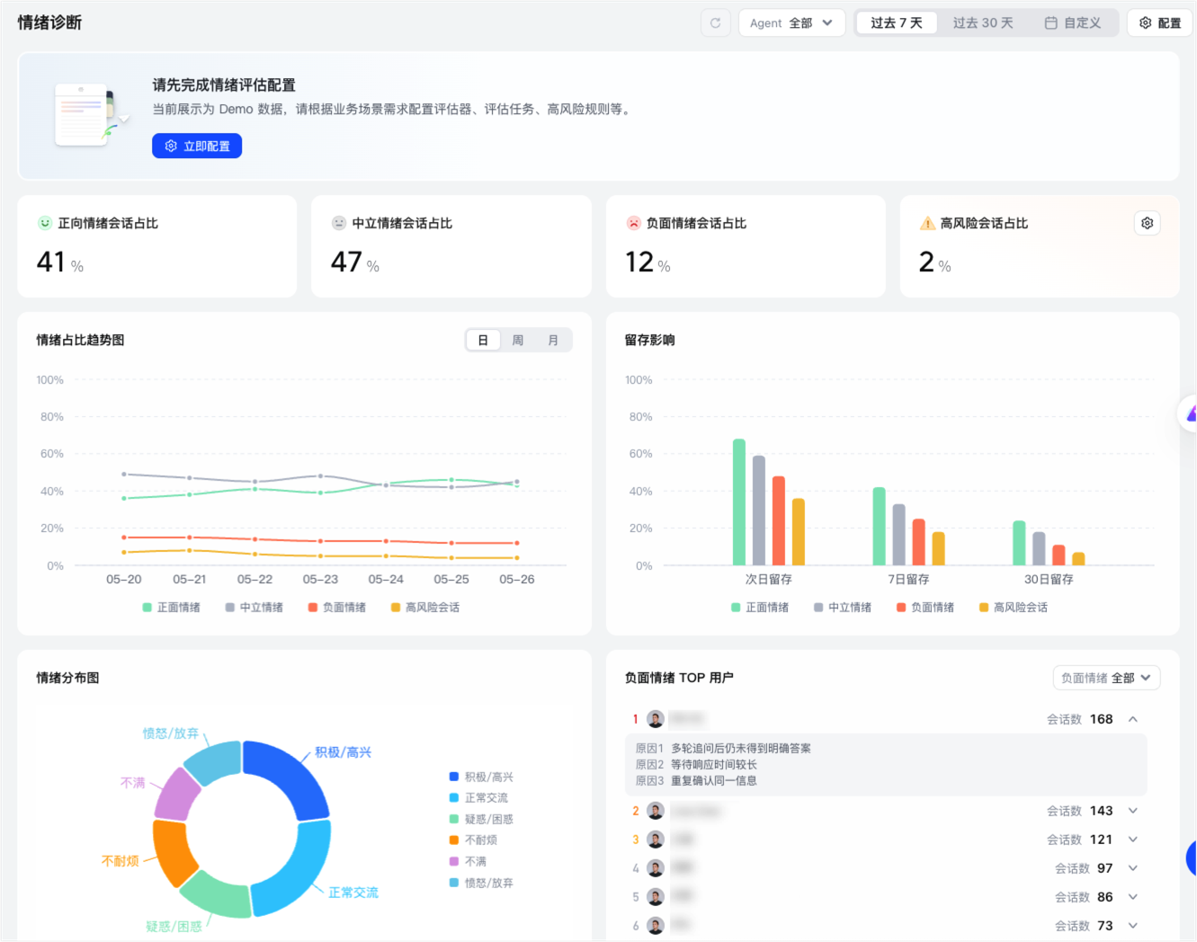Toggle 高风险会话 legend in trend chart
Image resolution: width=1197 pixels, height=942 pixels.
425,608
